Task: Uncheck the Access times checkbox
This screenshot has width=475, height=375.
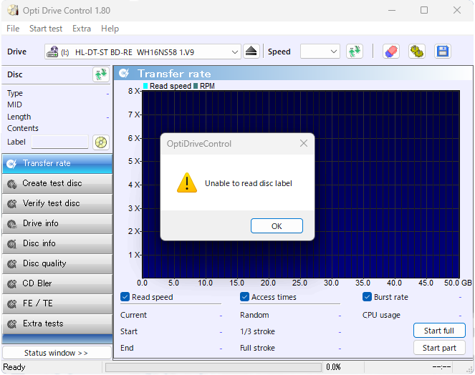Action: pos(244,297)
